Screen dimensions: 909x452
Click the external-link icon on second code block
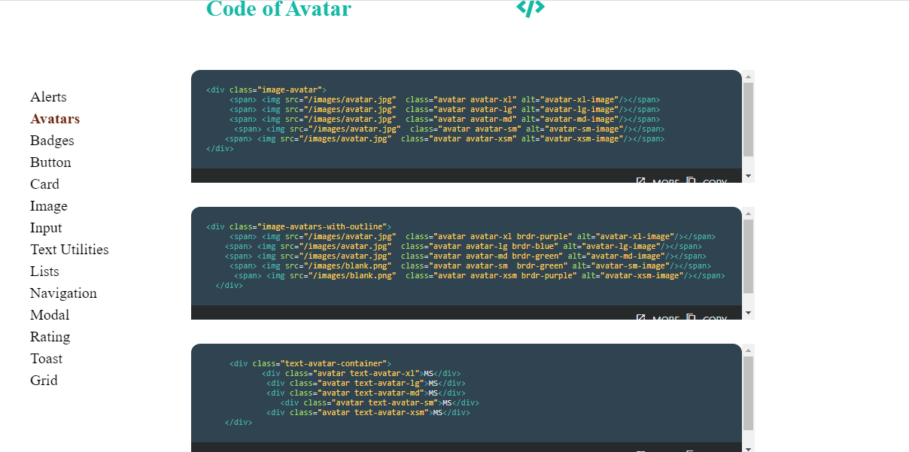[640, 317]
